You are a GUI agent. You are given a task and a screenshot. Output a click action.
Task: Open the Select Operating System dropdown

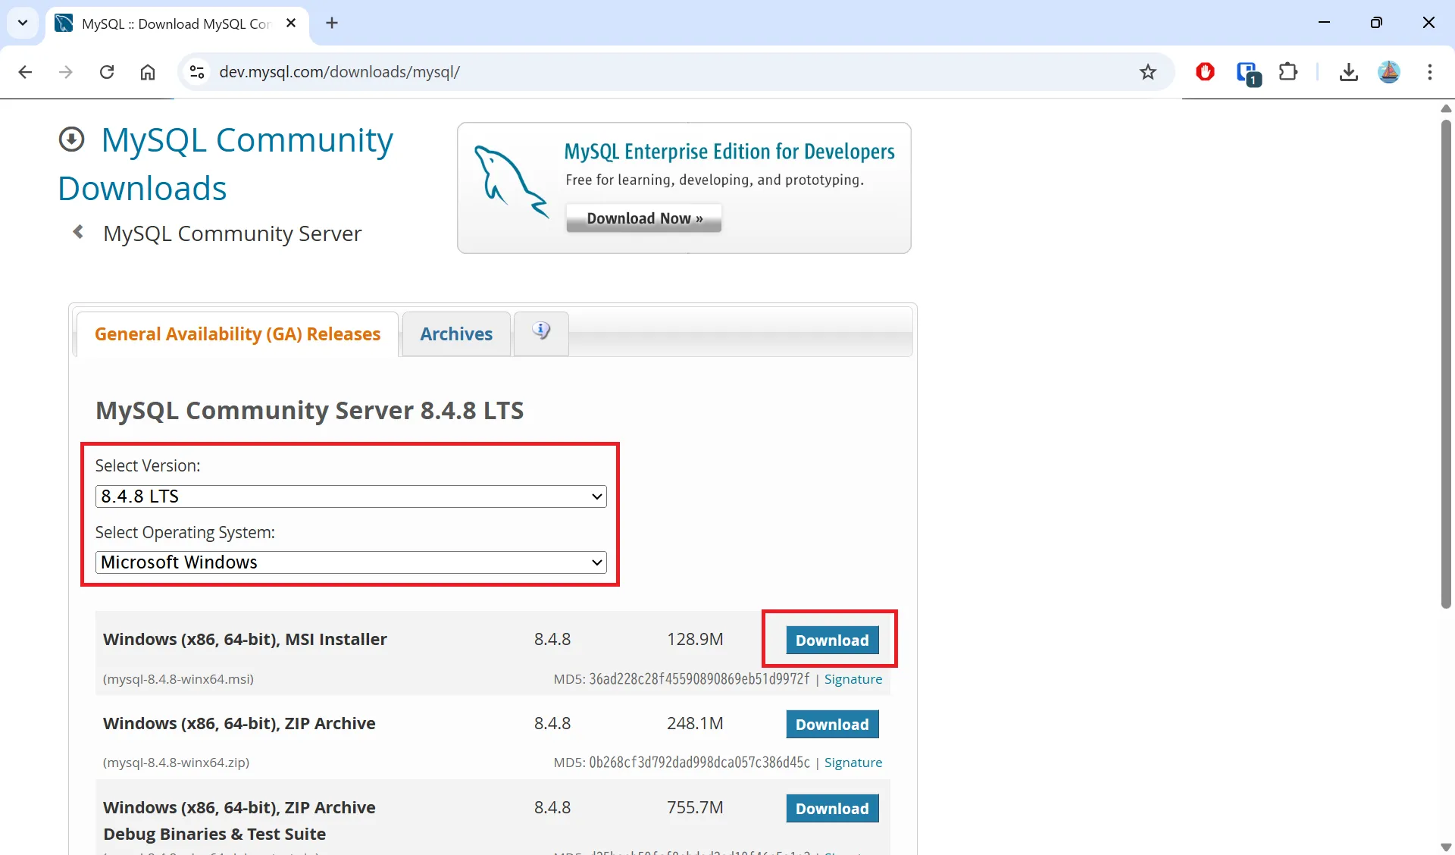pos(351,562)
